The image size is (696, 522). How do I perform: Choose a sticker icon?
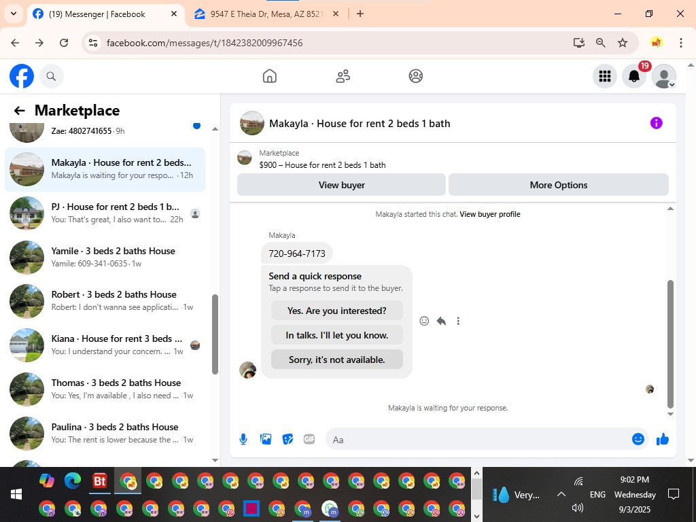point(288,440)
